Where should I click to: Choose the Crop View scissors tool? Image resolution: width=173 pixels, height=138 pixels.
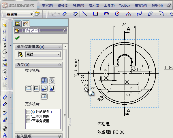(x=5, y=78)
